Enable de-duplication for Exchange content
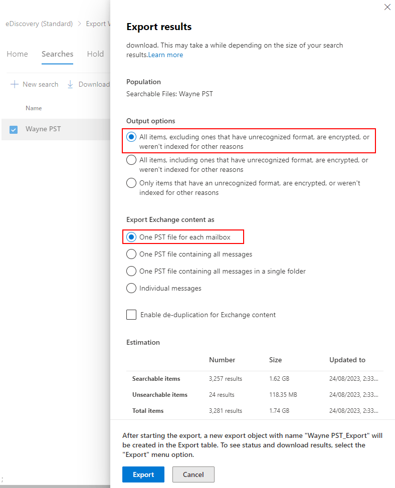The height and width of the screenshot is (488, 395). click(132, 315)
